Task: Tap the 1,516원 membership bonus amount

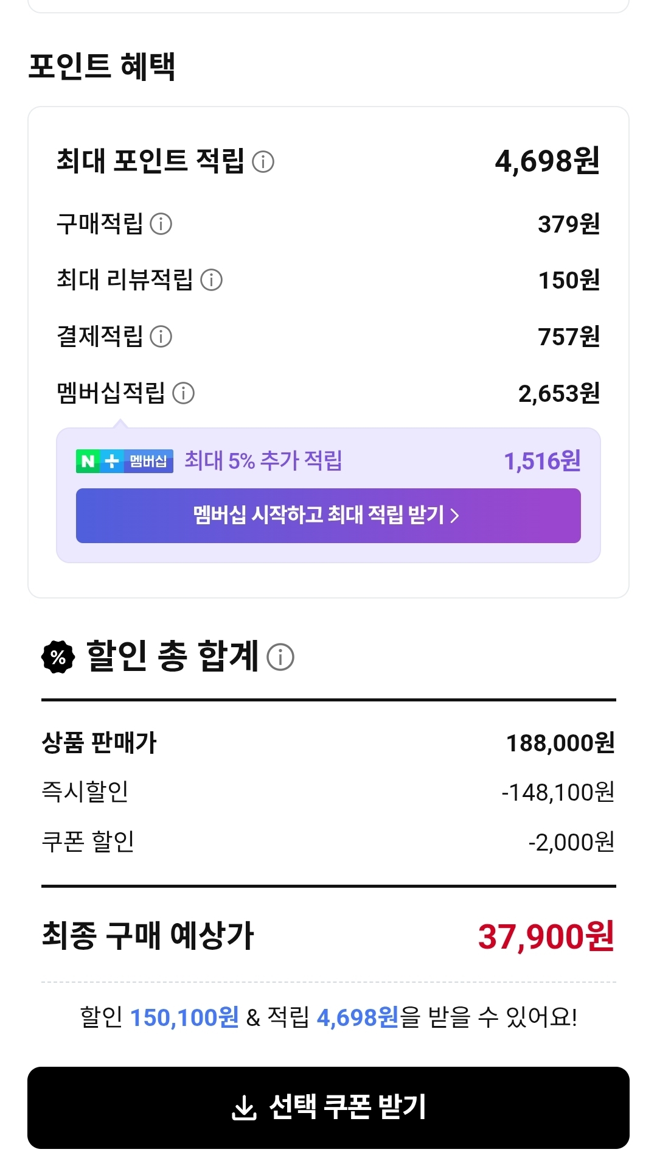Action: pos(542,461)
